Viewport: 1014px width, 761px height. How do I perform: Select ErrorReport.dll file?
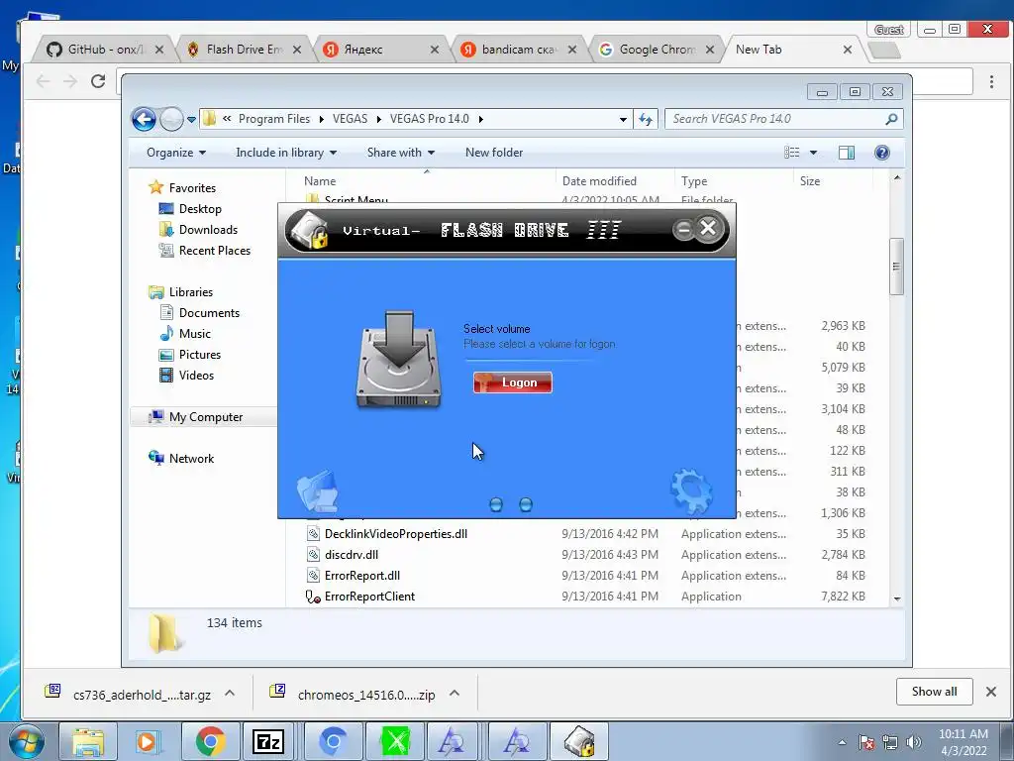(362, 576)
